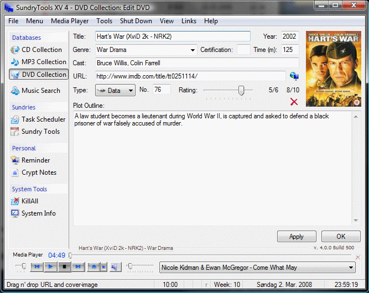Image resolution: width=369 pixels, height=293 pixels.
Task: Click the Personal section header
Action: [24, 148]
